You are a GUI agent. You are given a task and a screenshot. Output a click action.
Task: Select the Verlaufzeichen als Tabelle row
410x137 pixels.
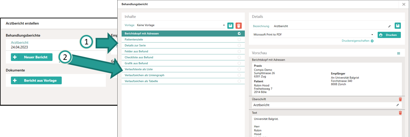183,81
